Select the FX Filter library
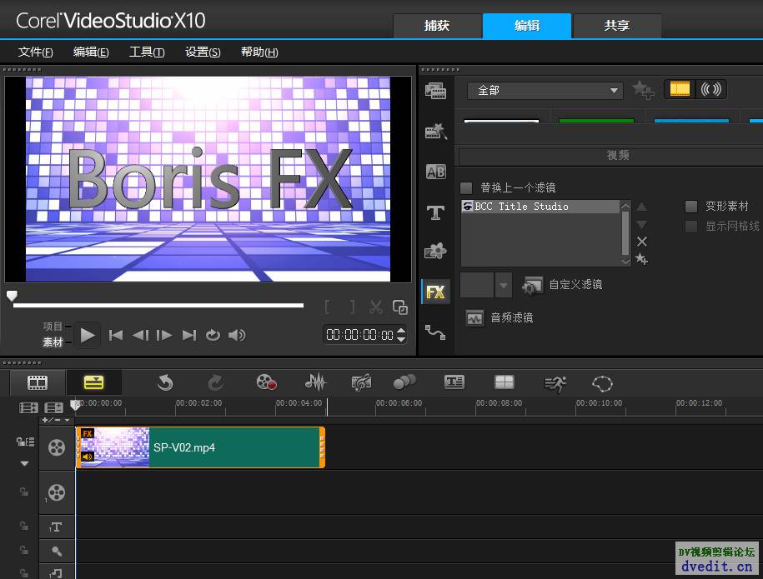763x579 pixels. tap(435, 292)
